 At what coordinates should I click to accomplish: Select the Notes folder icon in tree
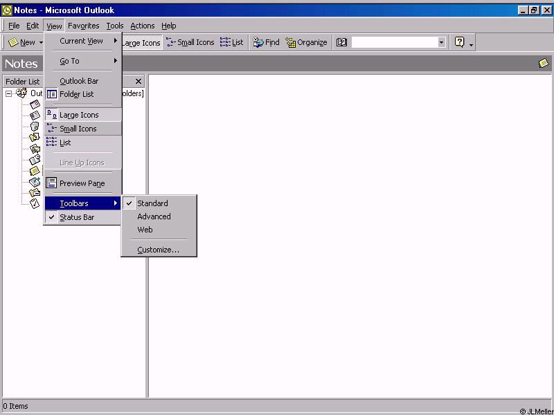coord(35,171)
